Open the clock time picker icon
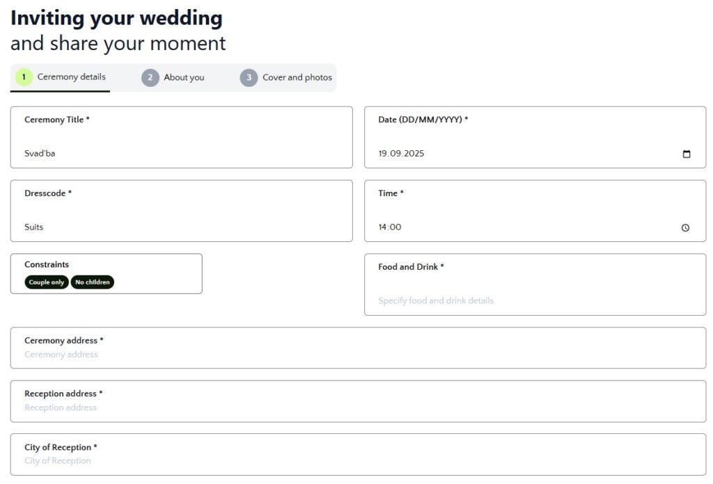Viewport: 713px width, 484px height. [685, 227]
